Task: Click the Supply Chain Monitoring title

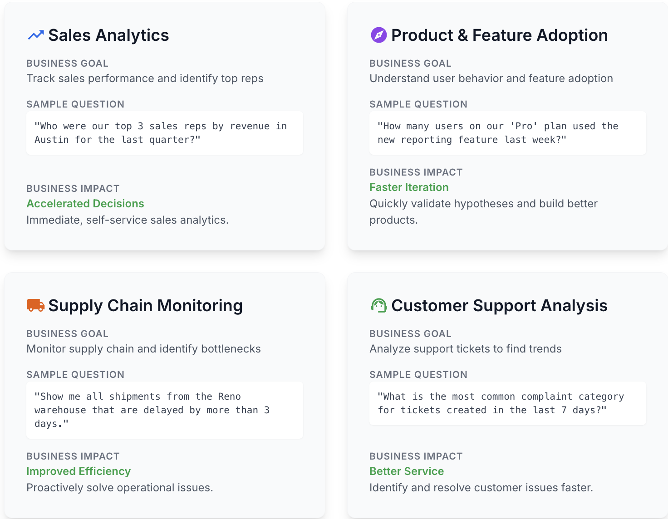Action: pyautogui.click(x=145, y=305)
